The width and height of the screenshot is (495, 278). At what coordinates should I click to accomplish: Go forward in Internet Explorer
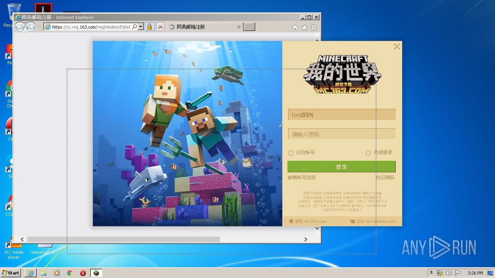[31, 27]
